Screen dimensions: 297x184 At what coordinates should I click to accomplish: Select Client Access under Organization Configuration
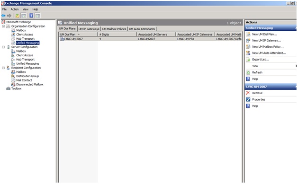tap(25, 35)
